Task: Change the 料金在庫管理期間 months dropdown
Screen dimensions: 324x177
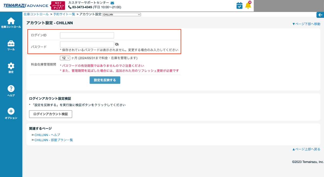Action: point(65,58)
